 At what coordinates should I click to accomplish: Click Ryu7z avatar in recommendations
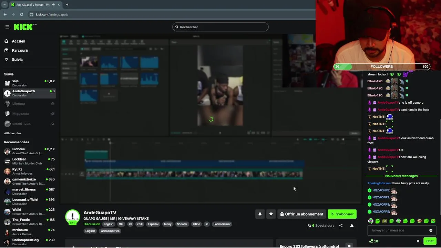(x=7, y=171)
